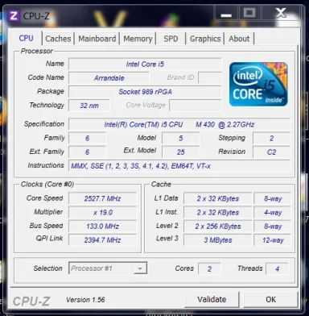Click the Name field Intel Core i5
309x316 pixels.
145,64
